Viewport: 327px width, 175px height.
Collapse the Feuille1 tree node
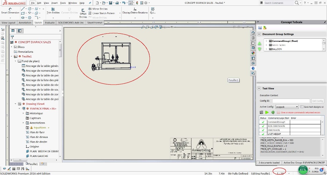[x=12, y=56]
